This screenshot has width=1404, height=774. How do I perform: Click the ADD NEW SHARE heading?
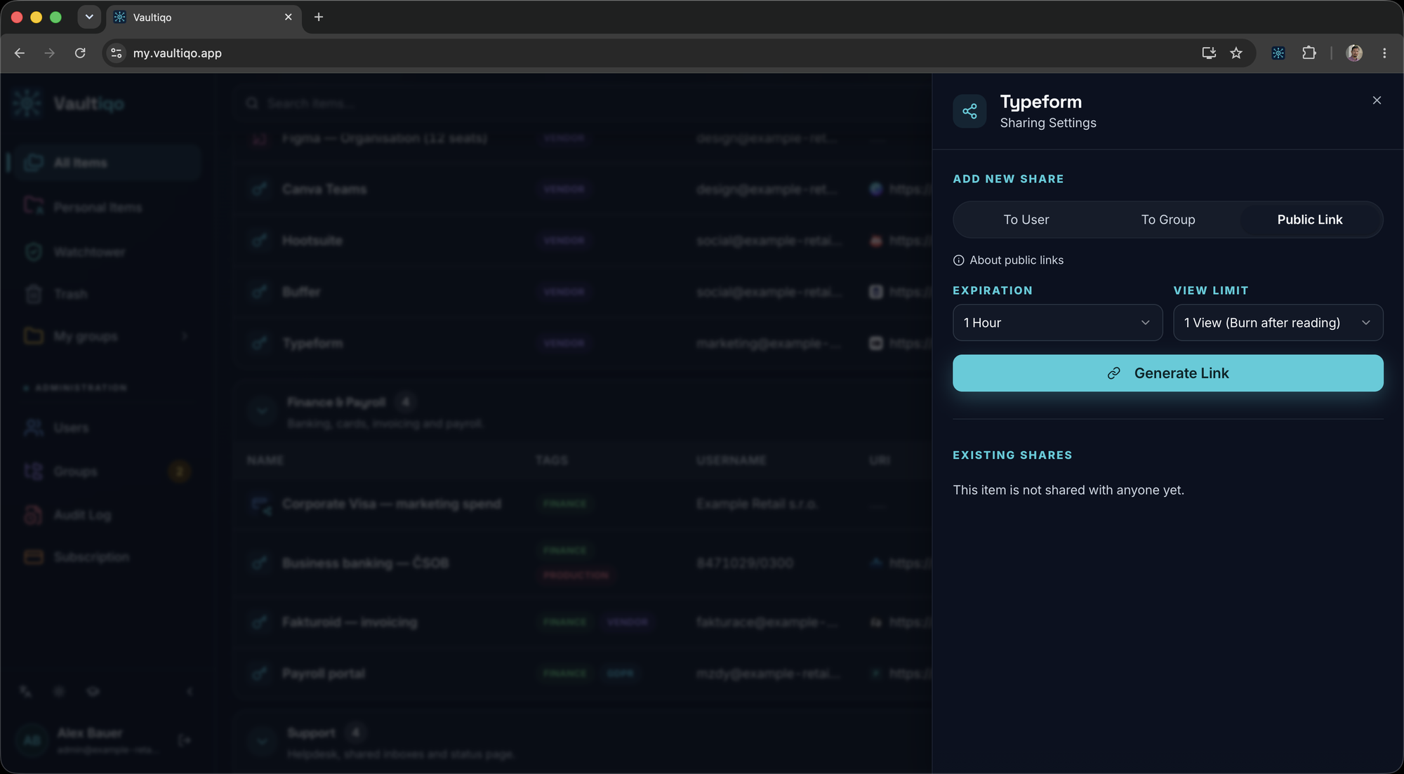point(1008,179)
